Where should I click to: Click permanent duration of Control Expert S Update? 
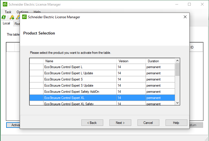click(x=160, y=85)
